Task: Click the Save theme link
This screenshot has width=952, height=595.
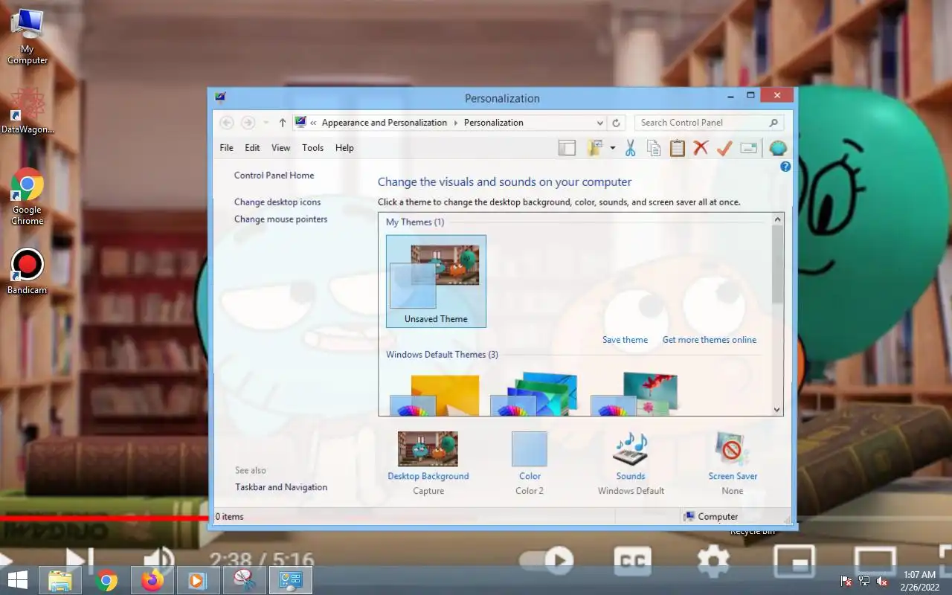Action: (625, 340)
